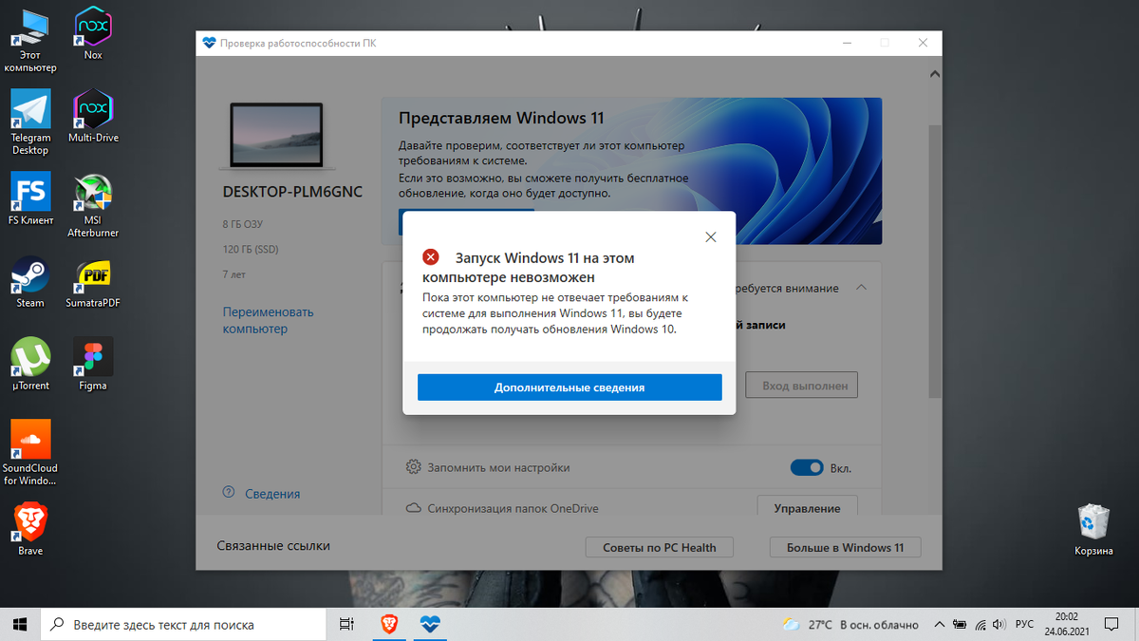Viewport: 1139px width, 641px height.
Task: Click Дополнительные сведения button
Action: tap(569, 387)
